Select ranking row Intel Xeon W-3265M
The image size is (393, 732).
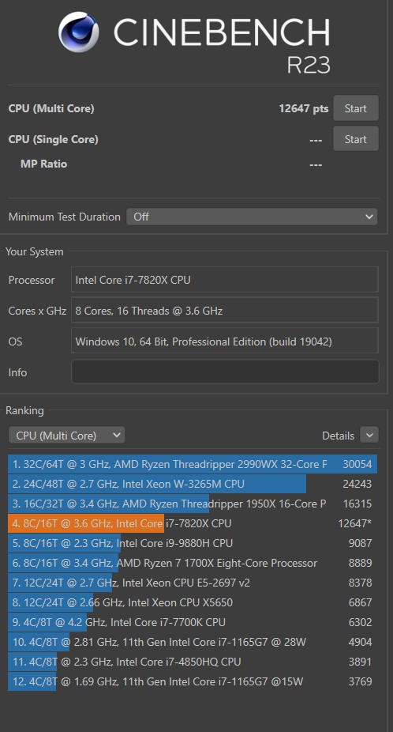(193, 484)
